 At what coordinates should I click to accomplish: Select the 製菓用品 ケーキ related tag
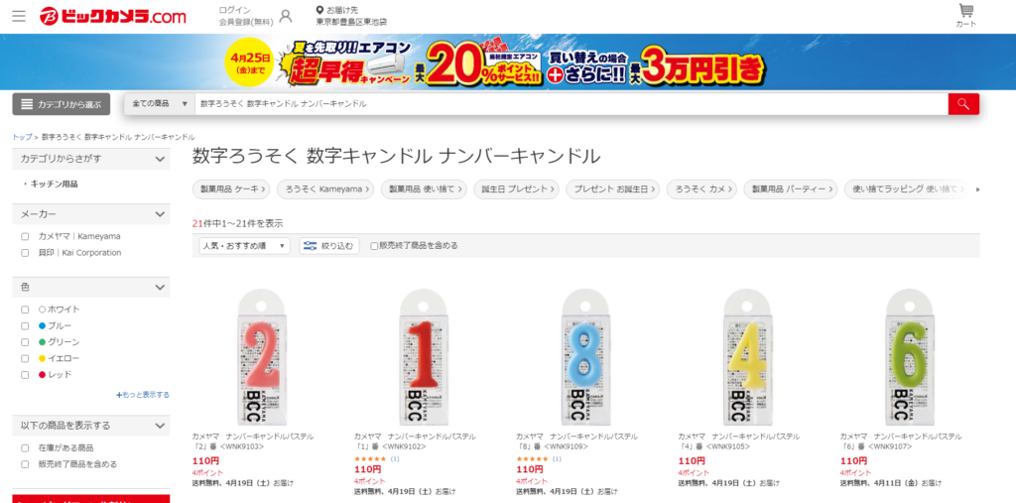tap(231, 189)
